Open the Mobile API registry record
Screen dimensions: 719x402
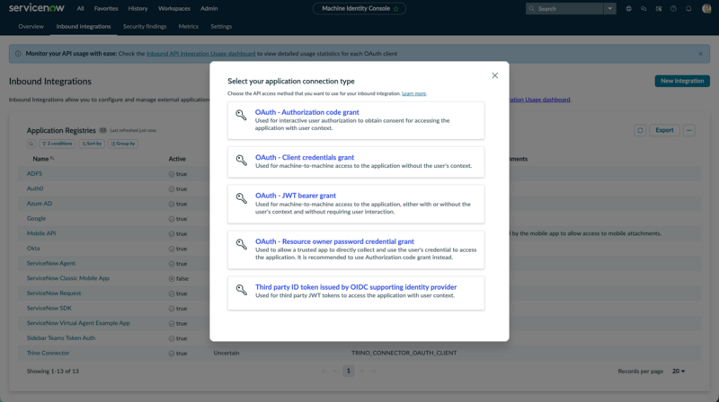(x=41, y=233)
